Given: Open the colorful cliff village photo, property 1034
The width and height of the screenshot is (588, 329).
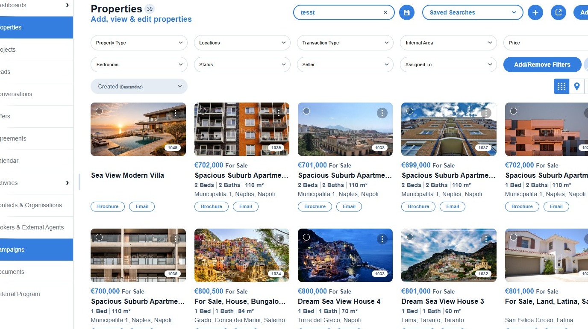Looking at the screenshot, I should (x=242, y=255).
